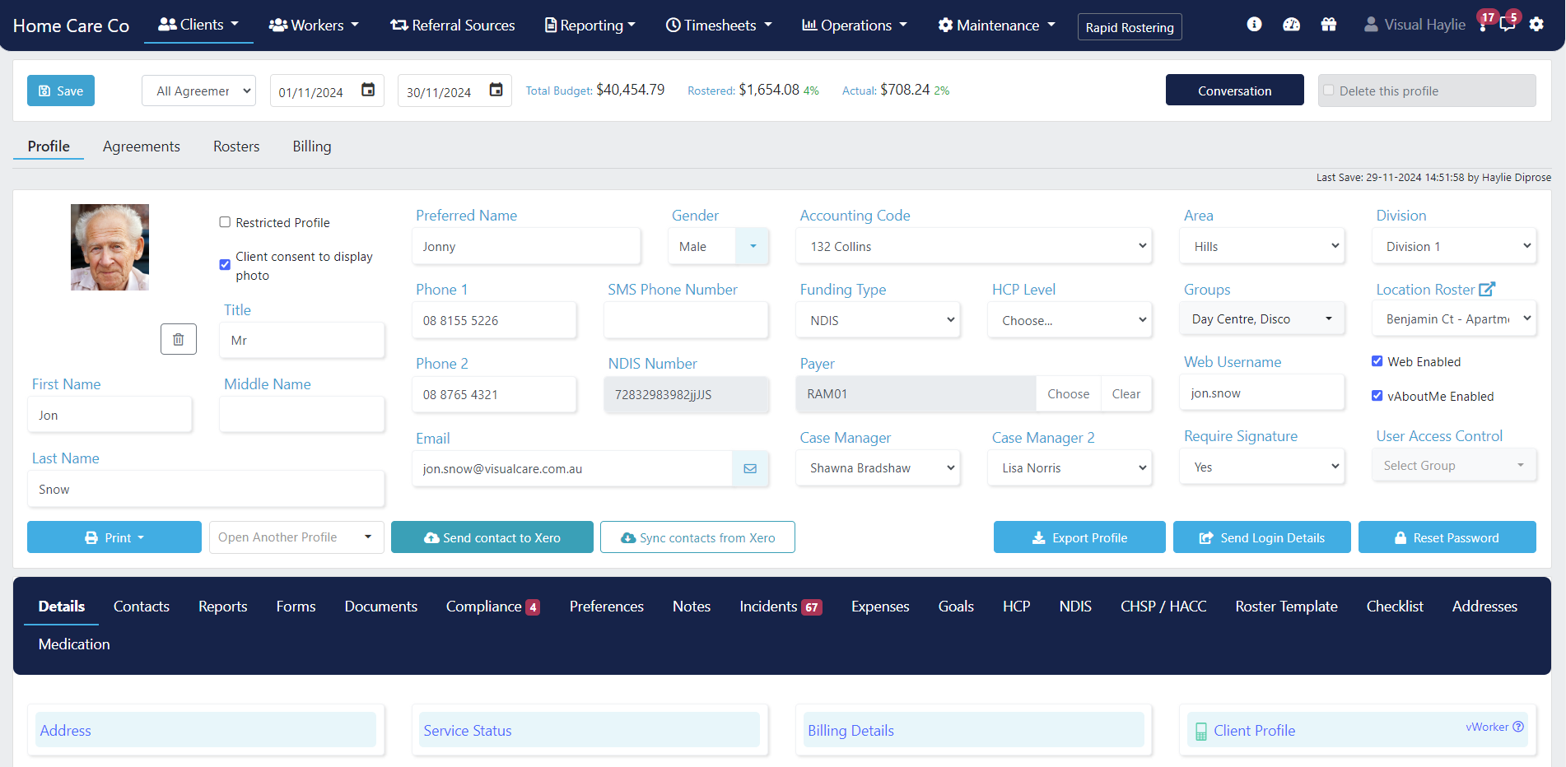Screen dimensions: 1566x767
Task: Click the client profile photo
Action: click(110, 247)
